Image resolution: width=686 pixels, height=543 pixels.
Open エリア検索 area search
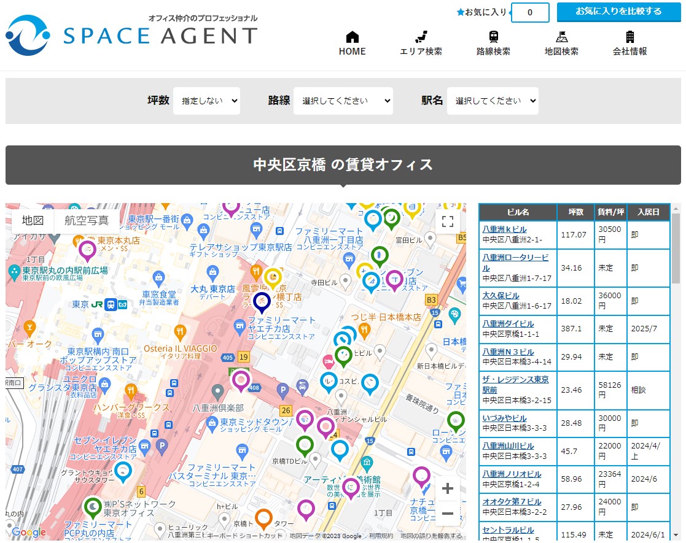421,44
